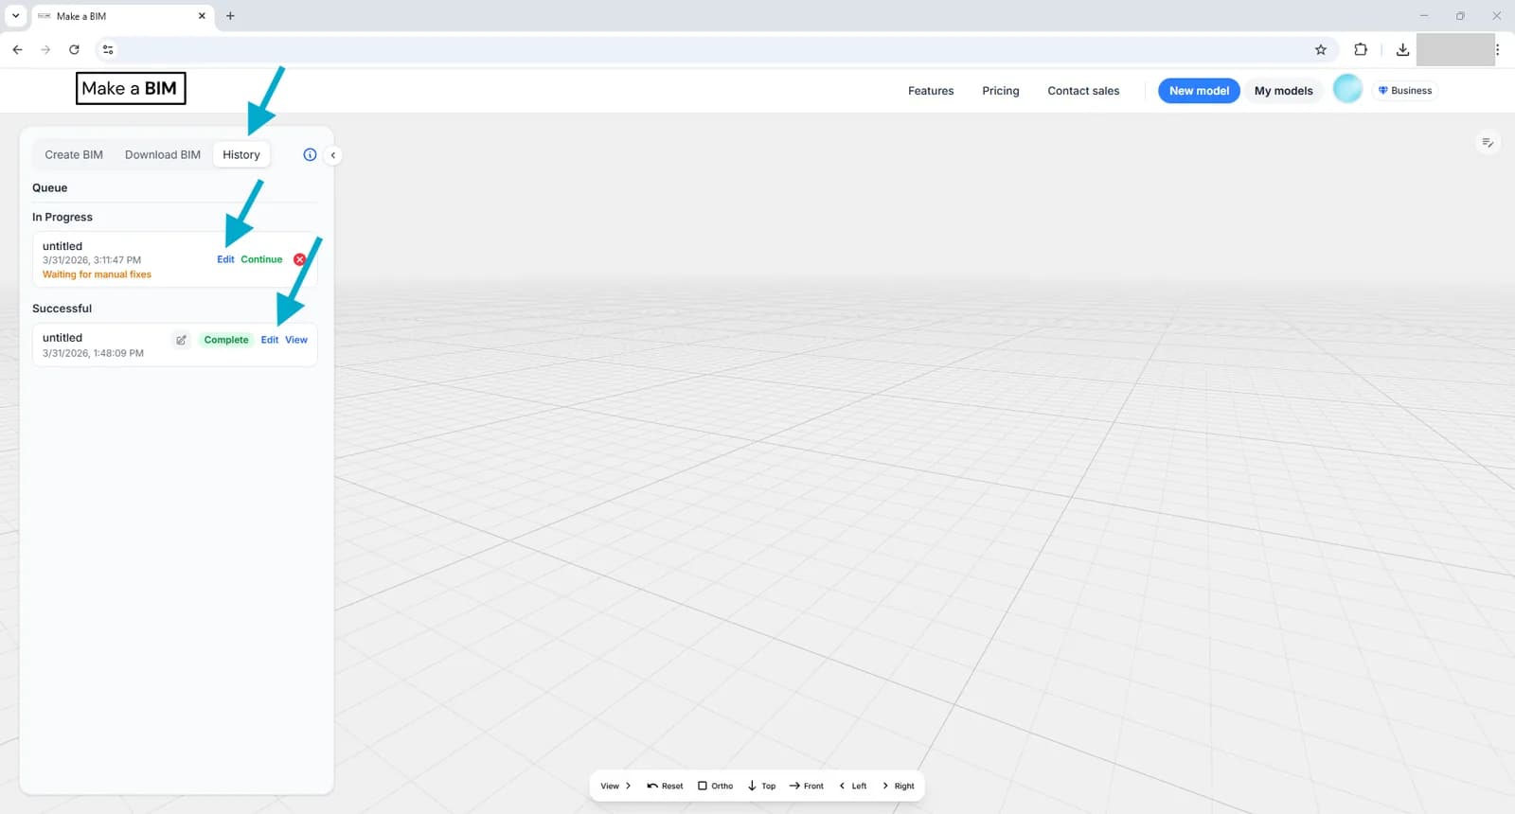Open browser downloads icon
Viewport: 1515px width, 814px height.
1402,49
